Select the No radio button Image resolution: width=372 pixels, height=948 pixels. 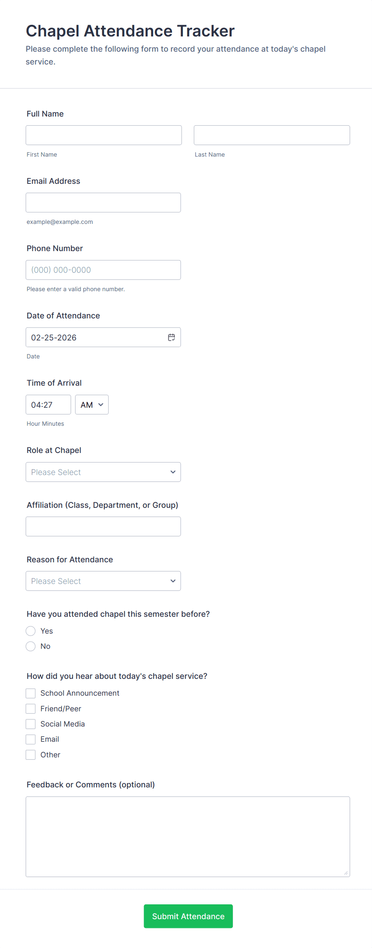tap(31, 646)
